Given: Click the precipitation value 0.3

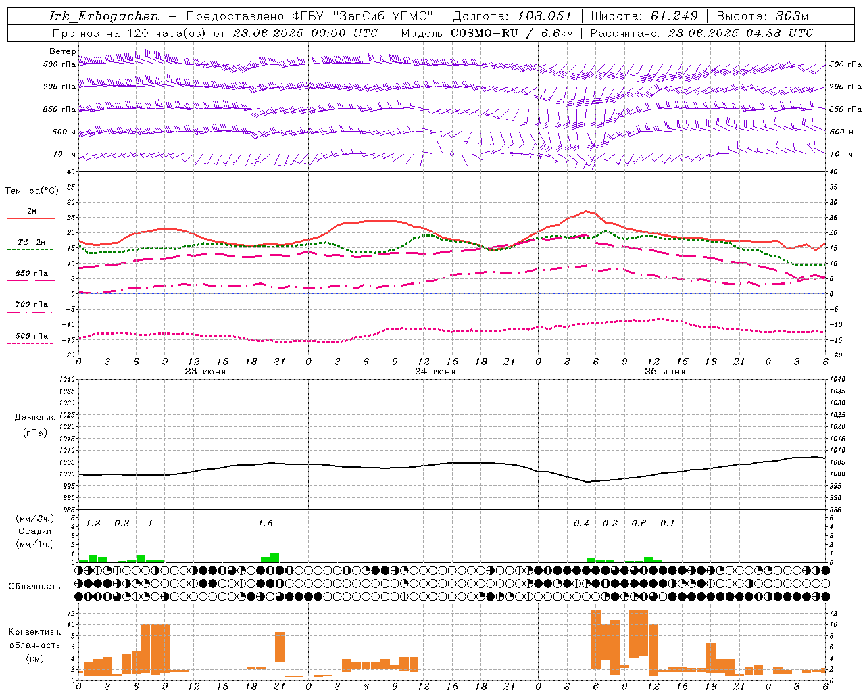Looking at the screenshot, I should [122, 523].
